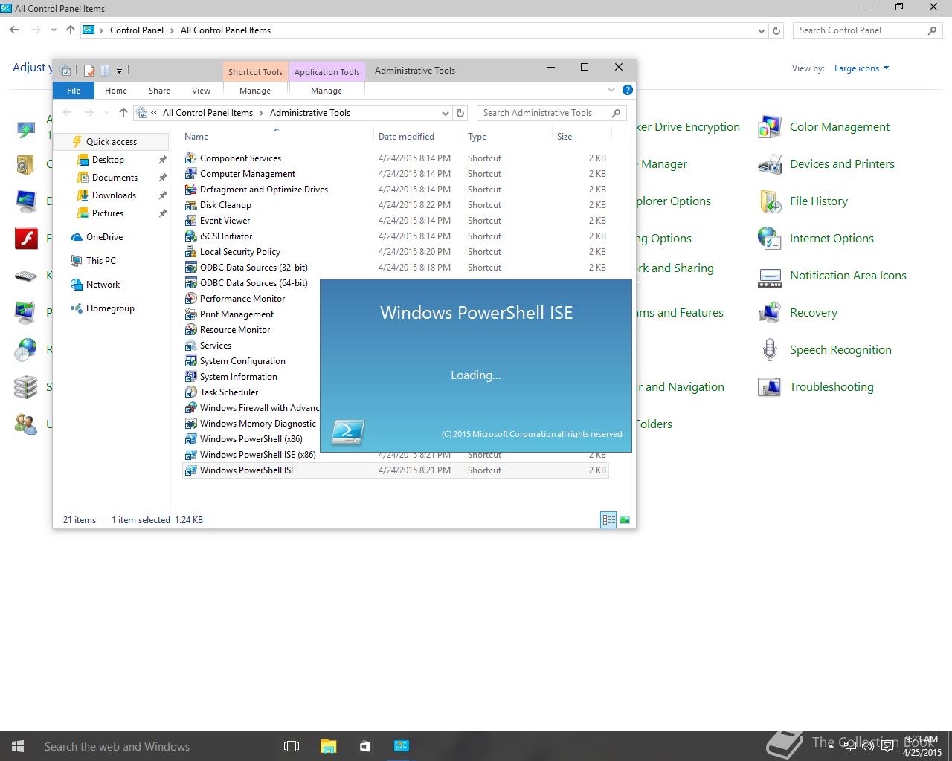
Task: Open the Store taskbar icon
Action: (364, 746)
